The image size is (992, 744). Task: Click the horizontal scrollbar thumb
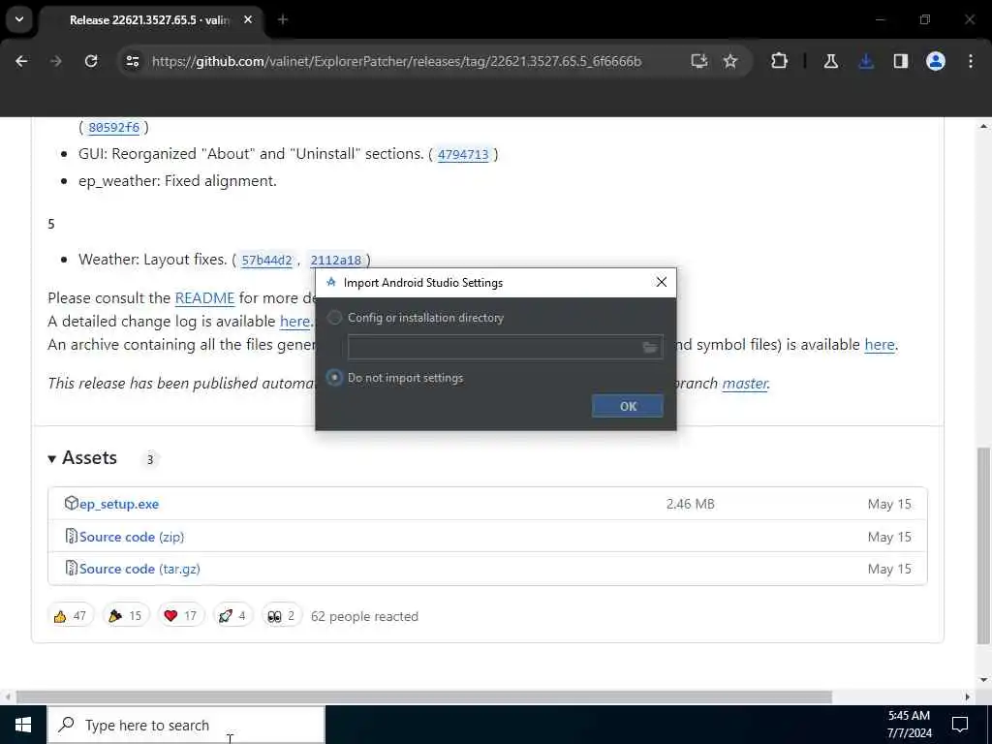(x=424, y=697)
